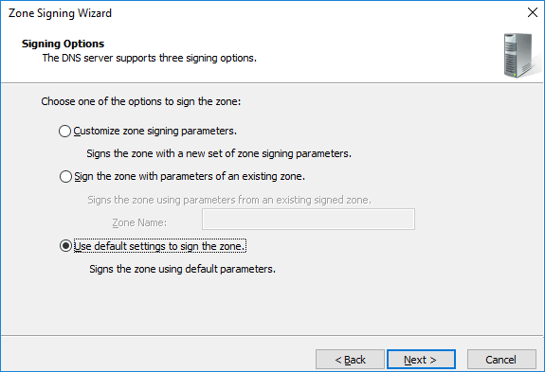Close the Zone Signing Wizard window
Screen dimensions: 545x372
click(532, 13)
